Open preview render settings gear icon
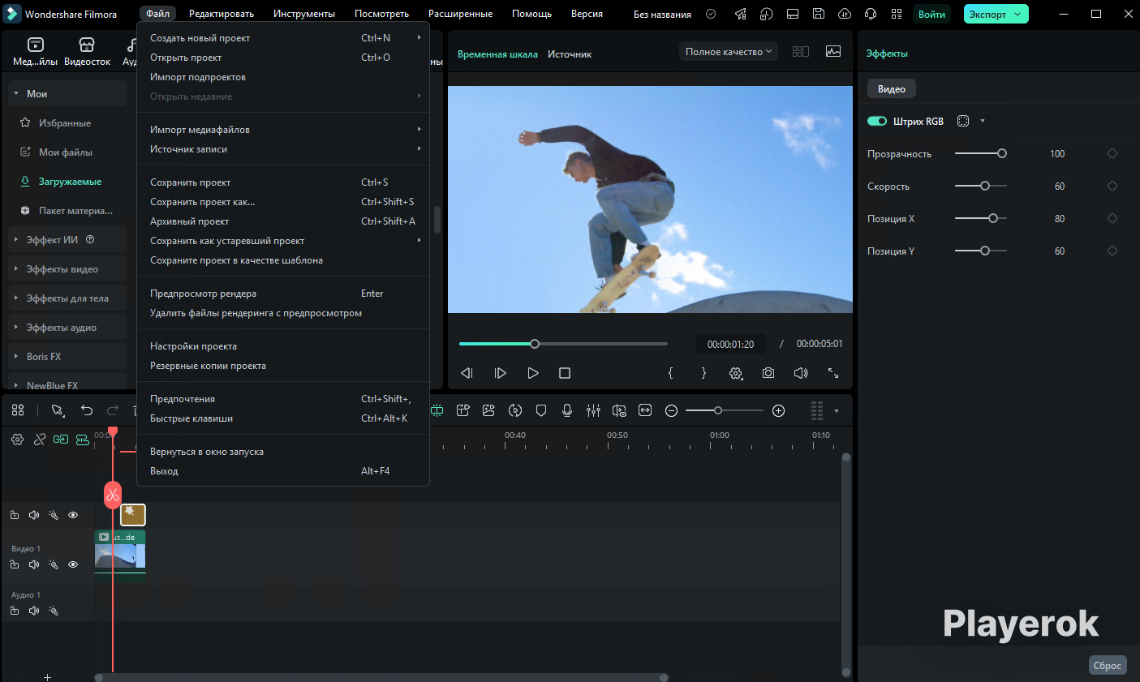The image size is (1140, 682). click(x=736, y=373)
